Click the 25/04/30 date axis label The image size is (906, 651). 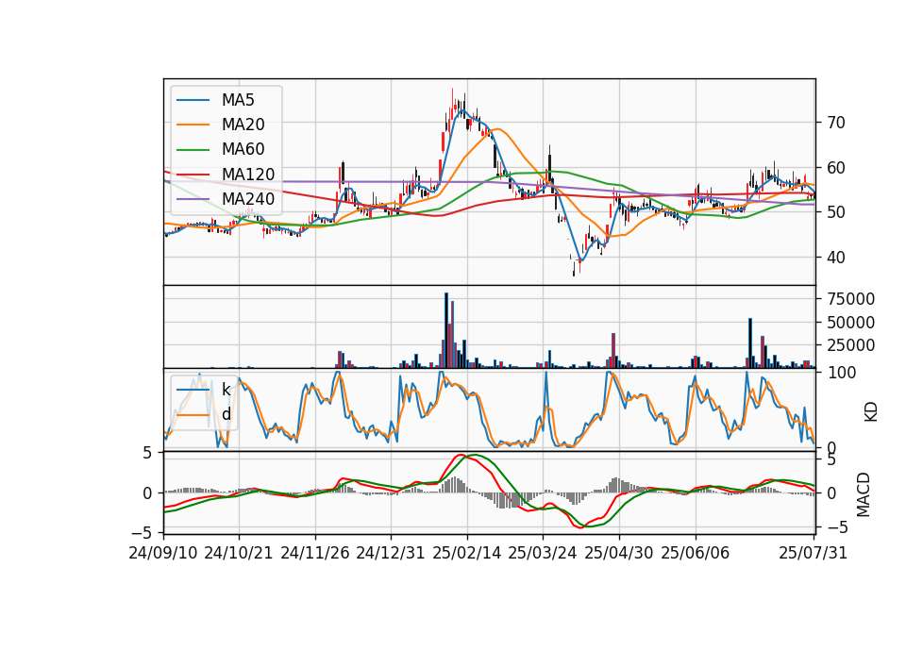pyautogui.click(x=619, y=553)
